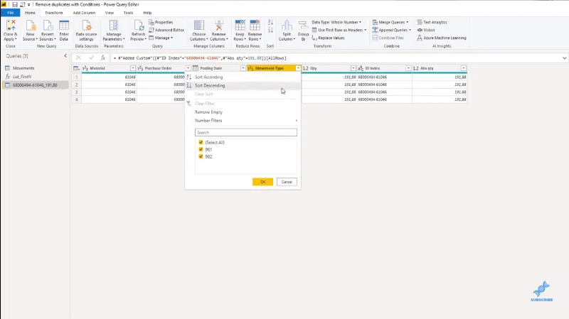Open the File menu

coord(11,13)
